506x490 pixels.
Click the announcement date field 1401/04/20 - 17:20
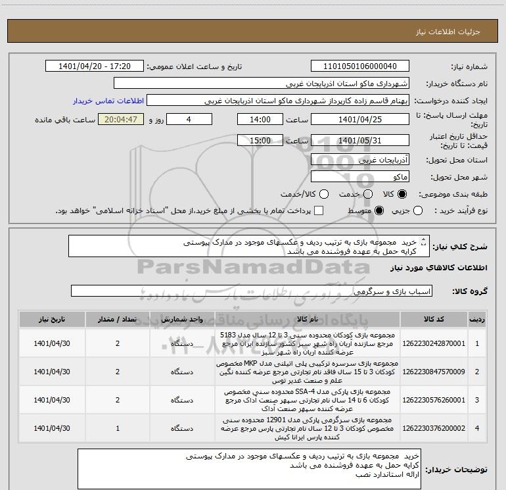click(x=95, y=66)
